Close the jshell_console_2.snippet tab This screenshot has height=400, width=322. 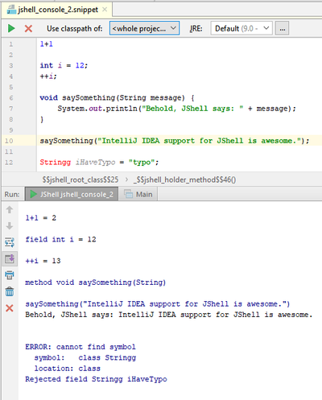[105, 10]
